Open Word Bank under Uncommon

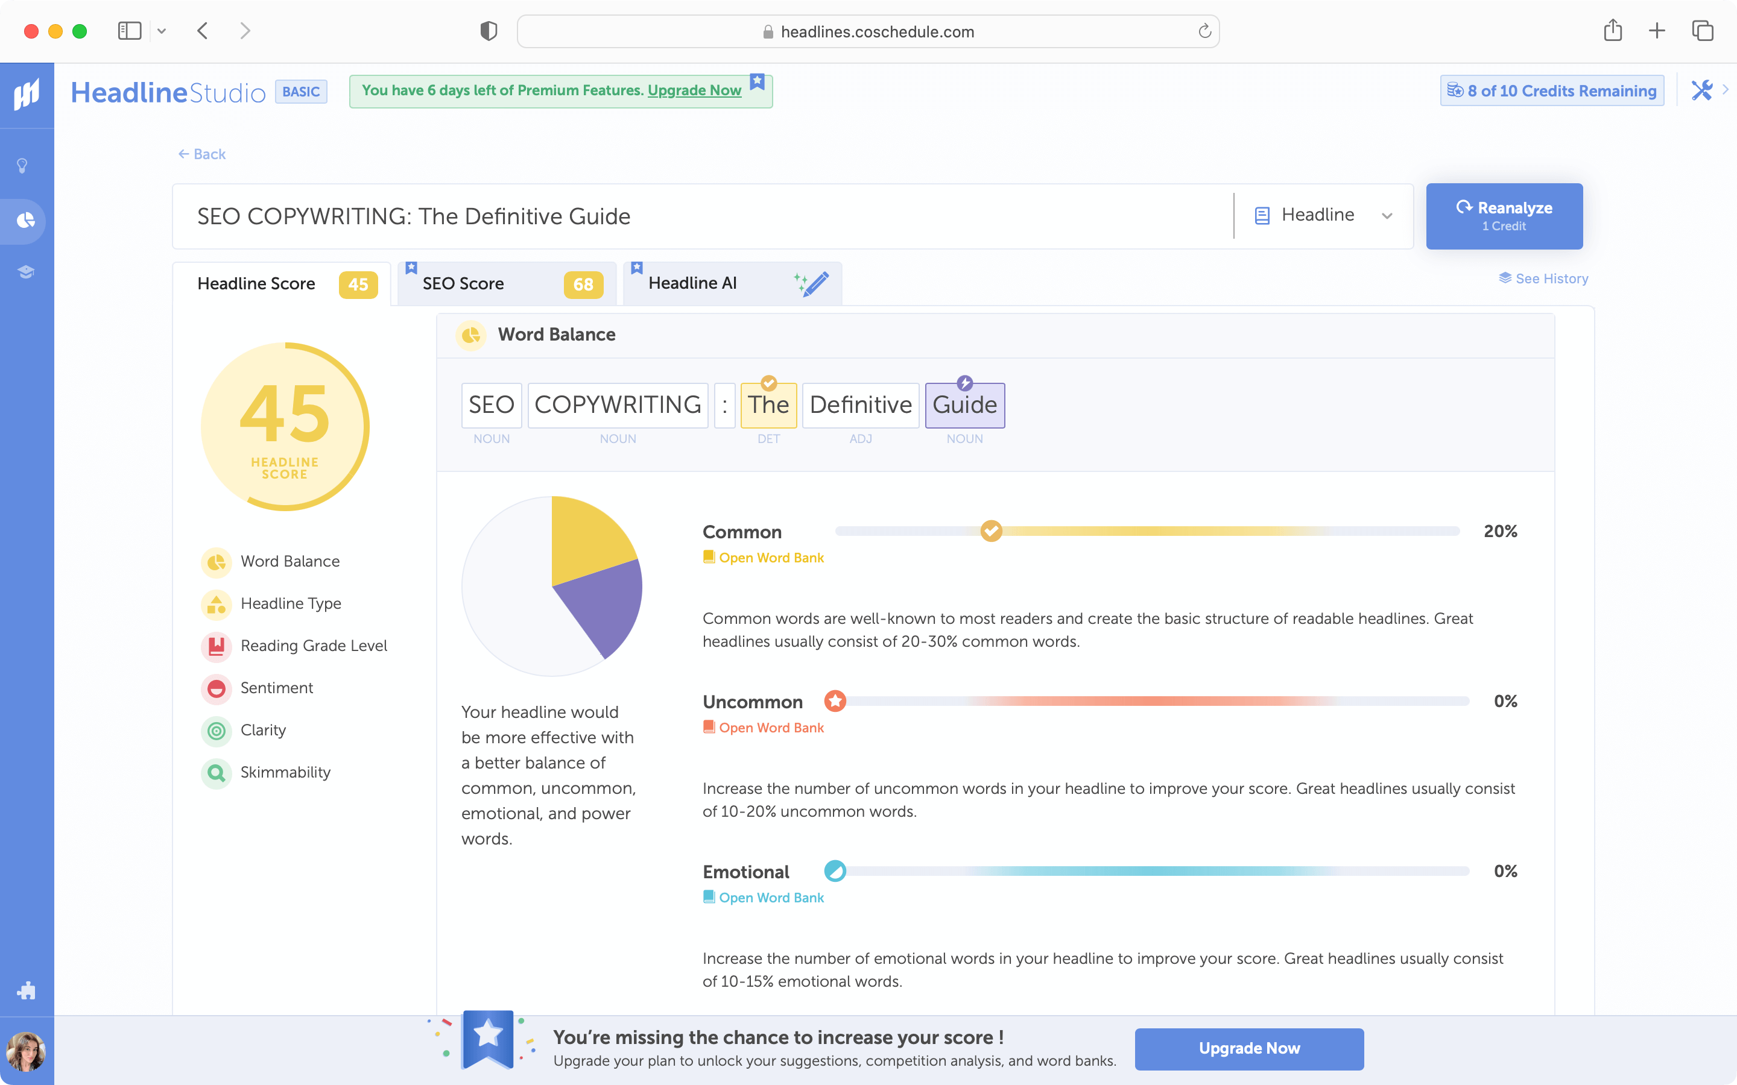[763, 728]
